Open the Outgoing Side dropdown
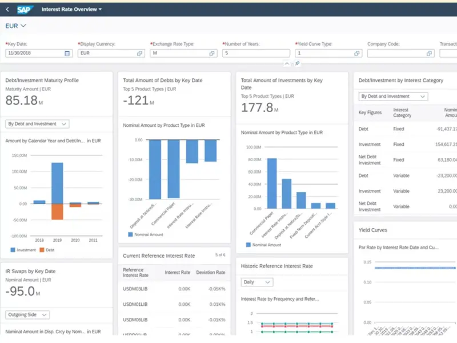This screenshot has height=343, width=457. click(x=27, y=314)
